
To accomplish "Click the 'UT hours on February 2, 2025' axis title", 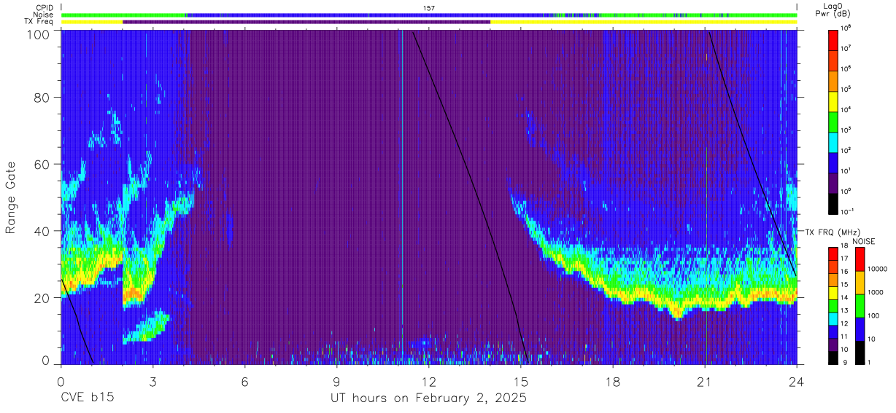I will [429, 398].
